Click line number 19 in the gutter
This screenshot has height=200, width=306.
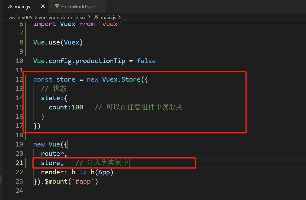pos(19,144)
